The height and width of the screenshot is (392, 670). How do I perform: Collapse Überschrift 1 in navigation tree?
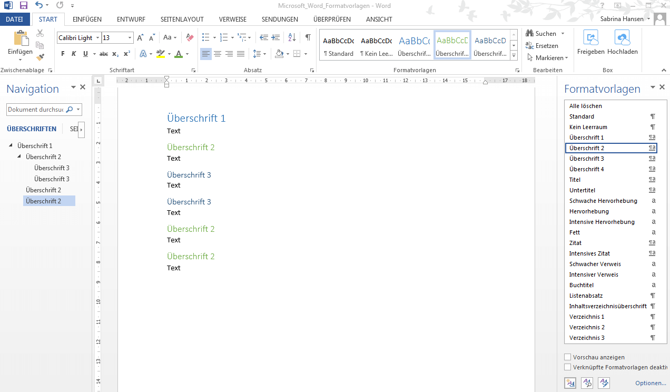pyautogui.click(x=11, y=146)
